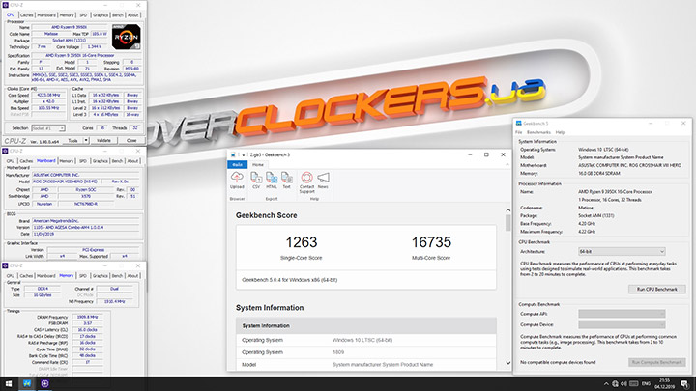Click the CPU-Z title icon in top window

coord(6,5)
